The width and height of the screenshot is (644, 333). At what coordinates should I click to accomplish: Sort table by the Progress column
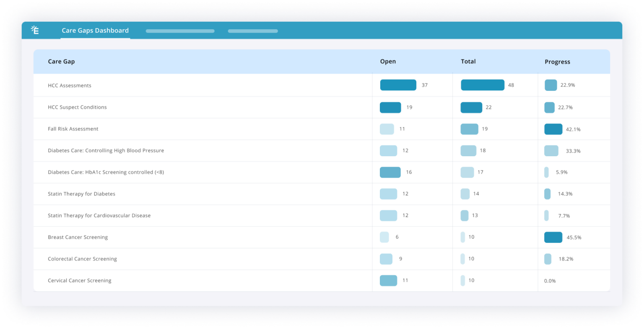pyautogui.click(x=558, y=62)
